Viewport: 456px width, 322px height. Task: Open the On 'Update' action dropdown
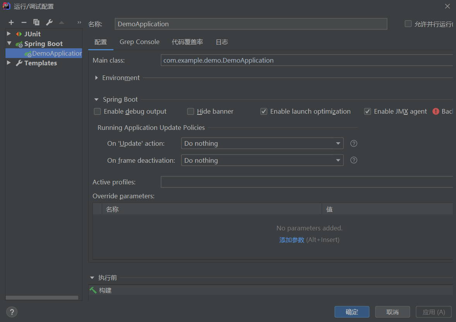(x=262, y=143)
